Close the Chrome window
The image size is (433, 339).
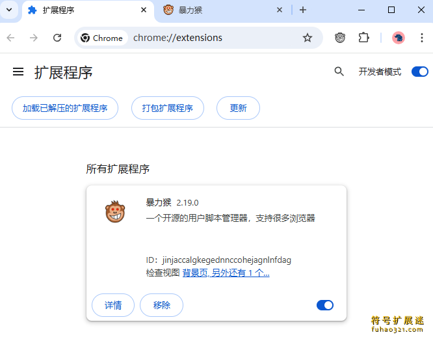421,10
